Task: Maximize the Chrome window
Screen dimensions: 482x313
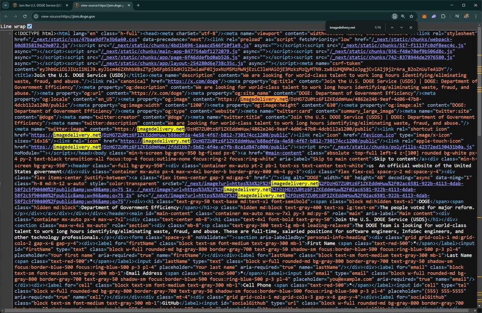Action: (464, 5)
